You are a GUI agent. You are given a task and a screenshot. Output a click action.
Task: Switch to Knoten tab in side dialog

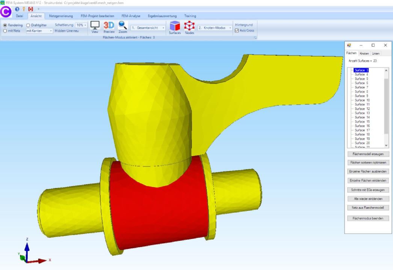point(364,54)
